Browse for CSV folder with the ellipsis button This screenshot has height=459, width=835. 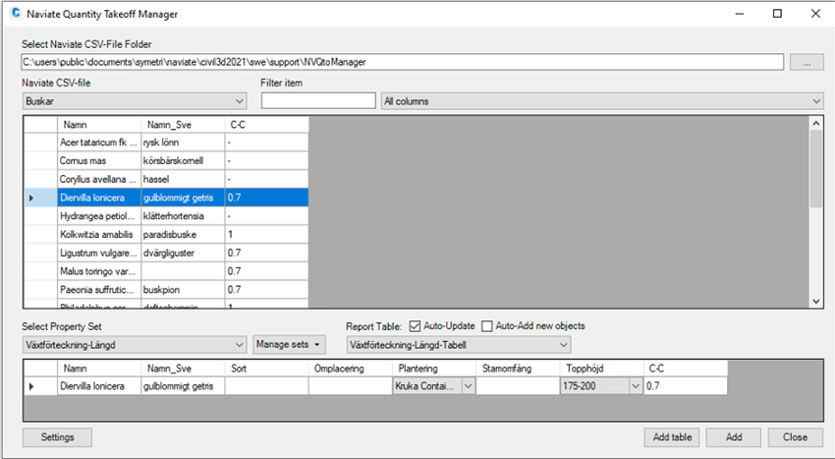point(807,62)
